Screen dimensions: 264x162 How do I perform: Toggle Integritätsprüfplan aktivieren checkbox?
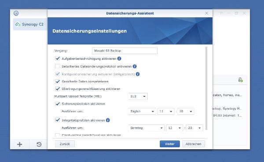[x=57, y=120]
